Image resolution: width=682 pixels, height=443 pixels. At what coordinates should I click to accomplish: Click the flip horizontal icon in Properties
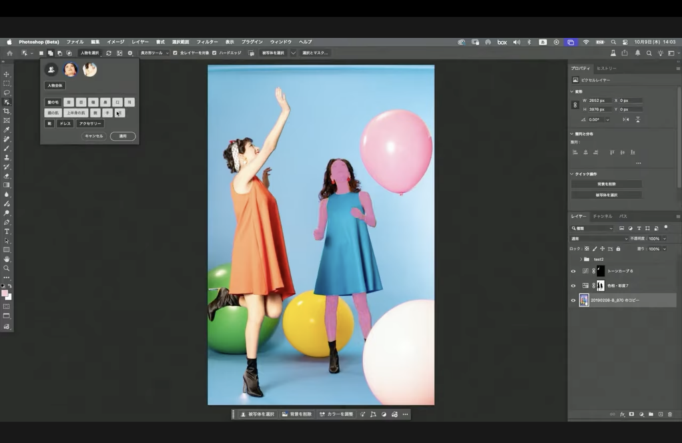(625, 119)
